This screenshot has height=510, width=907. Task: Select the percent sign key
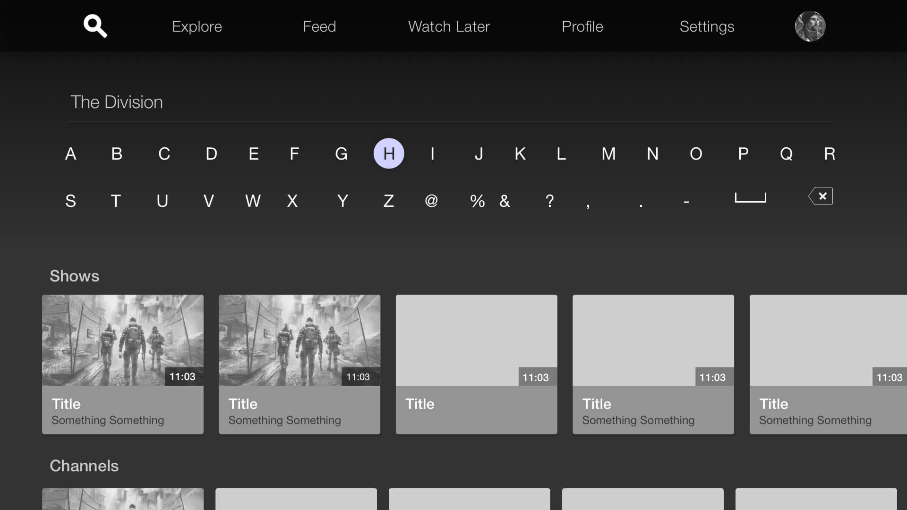click(x=477, y=201)
